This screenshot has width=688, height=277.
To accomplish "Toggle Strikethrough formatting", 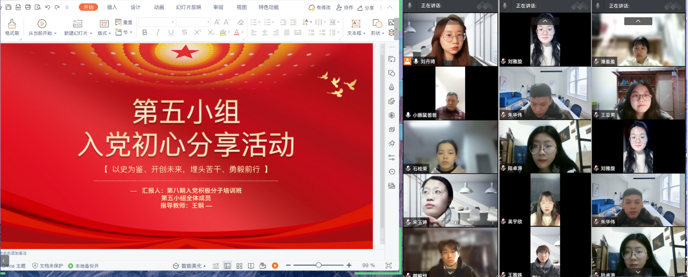I will point(184,32).
